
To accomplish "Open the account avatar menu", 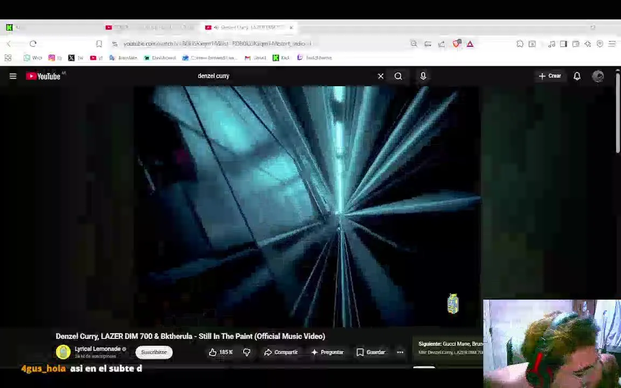I will (598, 76).
